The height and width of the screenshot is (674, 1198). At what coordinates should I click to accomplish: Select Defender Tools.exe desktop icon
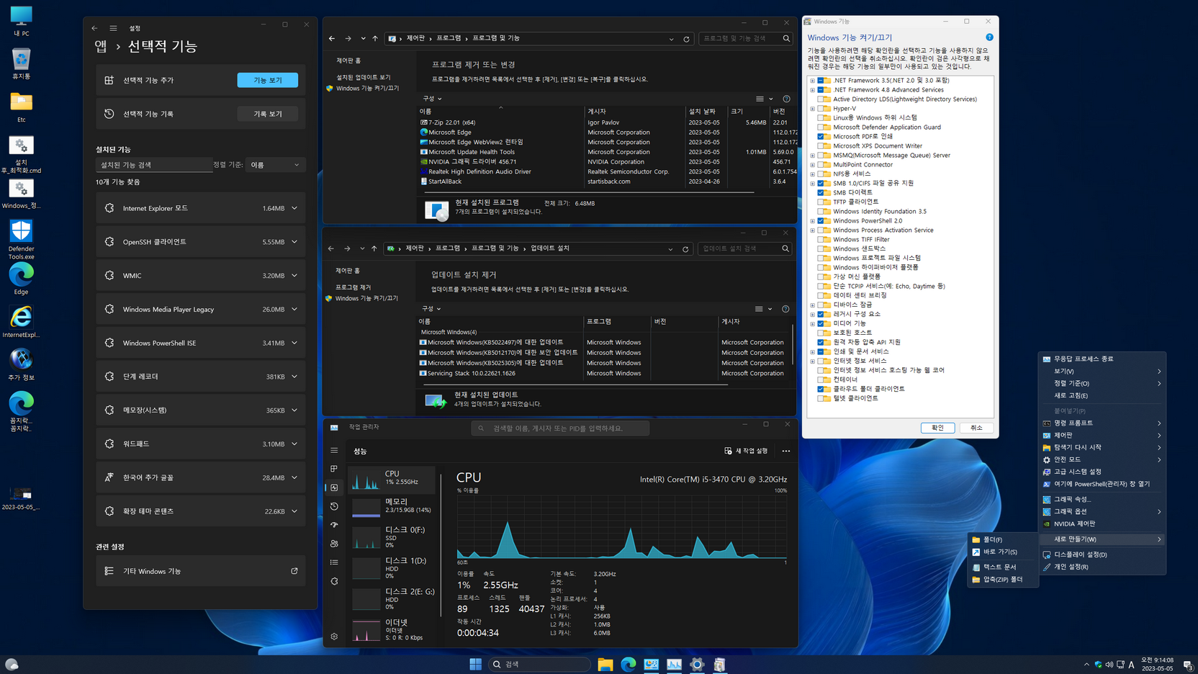[21, 239]
